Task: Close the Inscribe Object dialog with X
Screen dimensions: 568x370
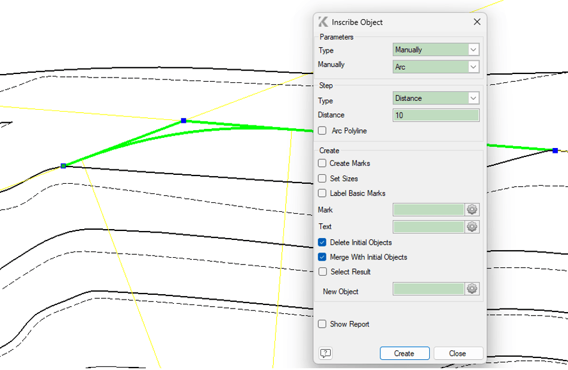Action: coord(477,22)
